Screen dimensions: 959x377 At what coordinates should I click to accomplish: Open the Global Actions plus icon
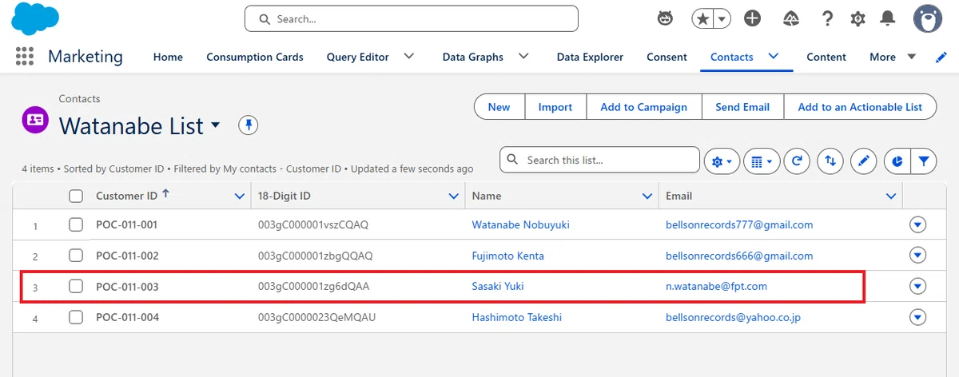tap(752, 18)
